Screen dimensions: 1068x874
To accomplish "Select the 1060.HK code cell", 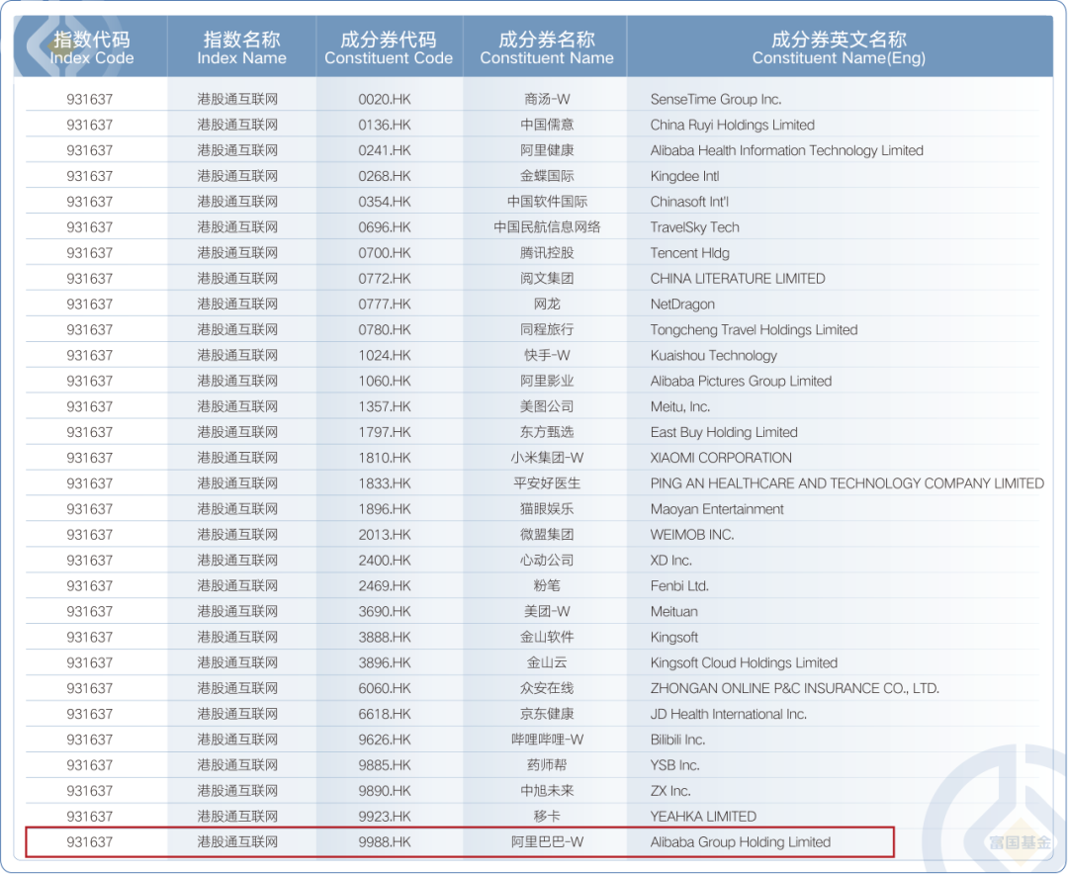I will click(385, 382).
